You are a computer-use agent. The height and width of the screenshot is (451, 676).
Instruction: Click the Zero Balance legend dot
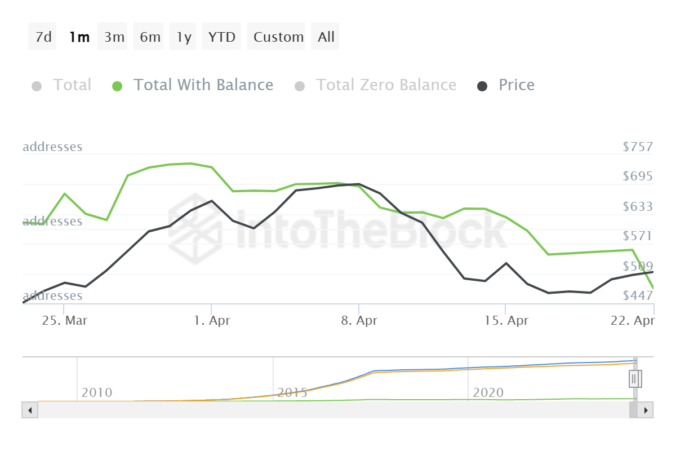tap(300, 86)
